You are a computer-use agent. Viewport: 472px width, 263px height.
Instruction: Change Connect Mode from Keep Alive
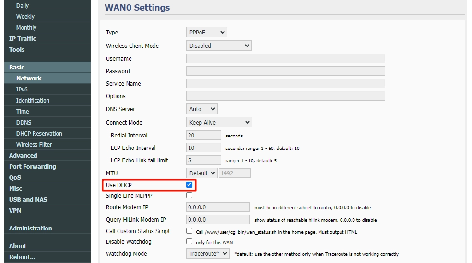tap(218, 123)
